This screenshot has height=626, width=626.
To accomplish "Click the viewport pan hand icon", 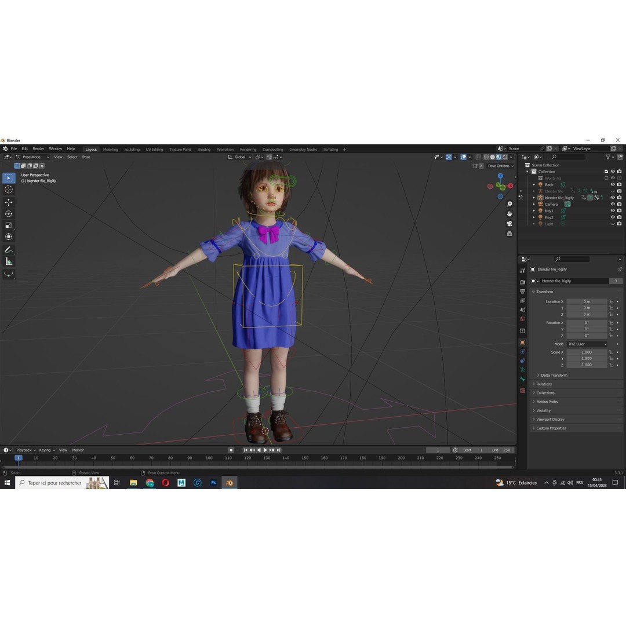I will (509, 213).
